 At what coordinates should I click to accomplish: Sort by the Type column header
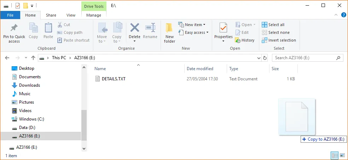pyautogui.click(x=234, y=69)
